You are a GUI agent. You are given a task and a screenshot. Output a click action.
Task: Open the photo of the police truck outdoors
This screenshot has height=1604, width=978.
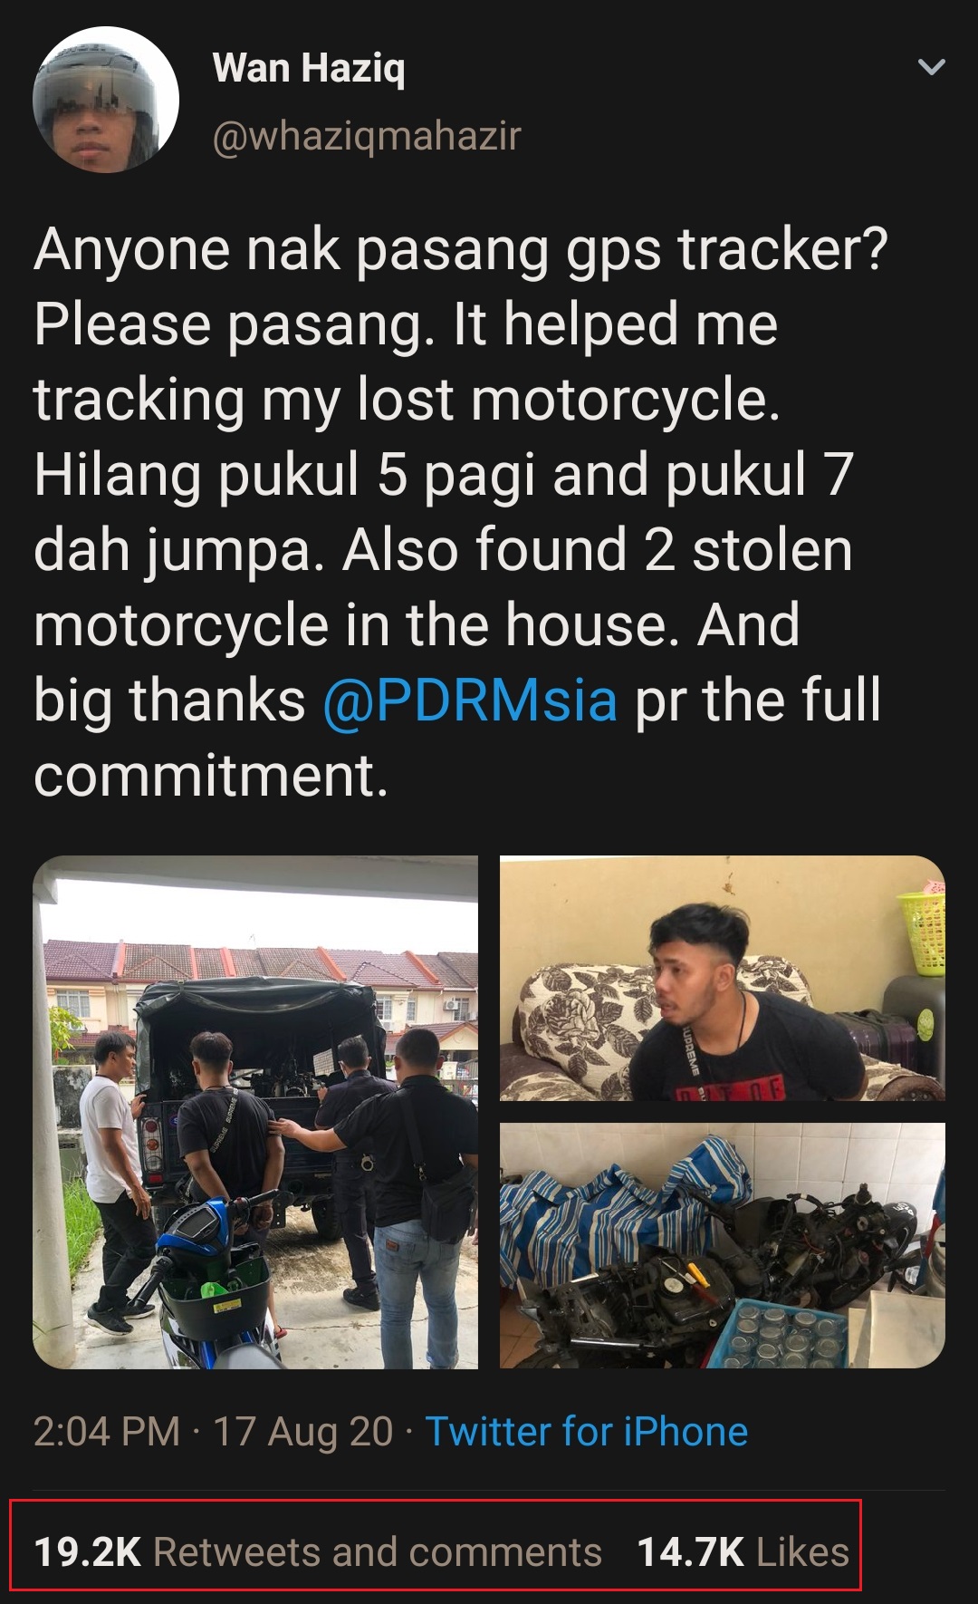point(255,1112)
